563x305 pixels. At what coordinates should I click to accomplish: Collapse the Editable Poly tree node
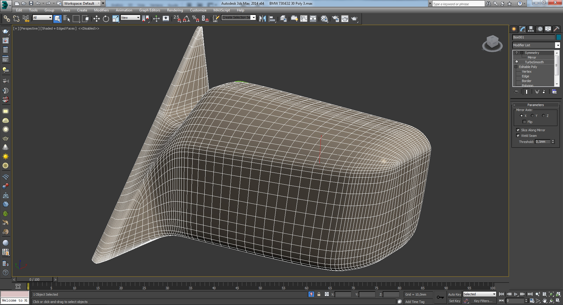pos(516,67)
